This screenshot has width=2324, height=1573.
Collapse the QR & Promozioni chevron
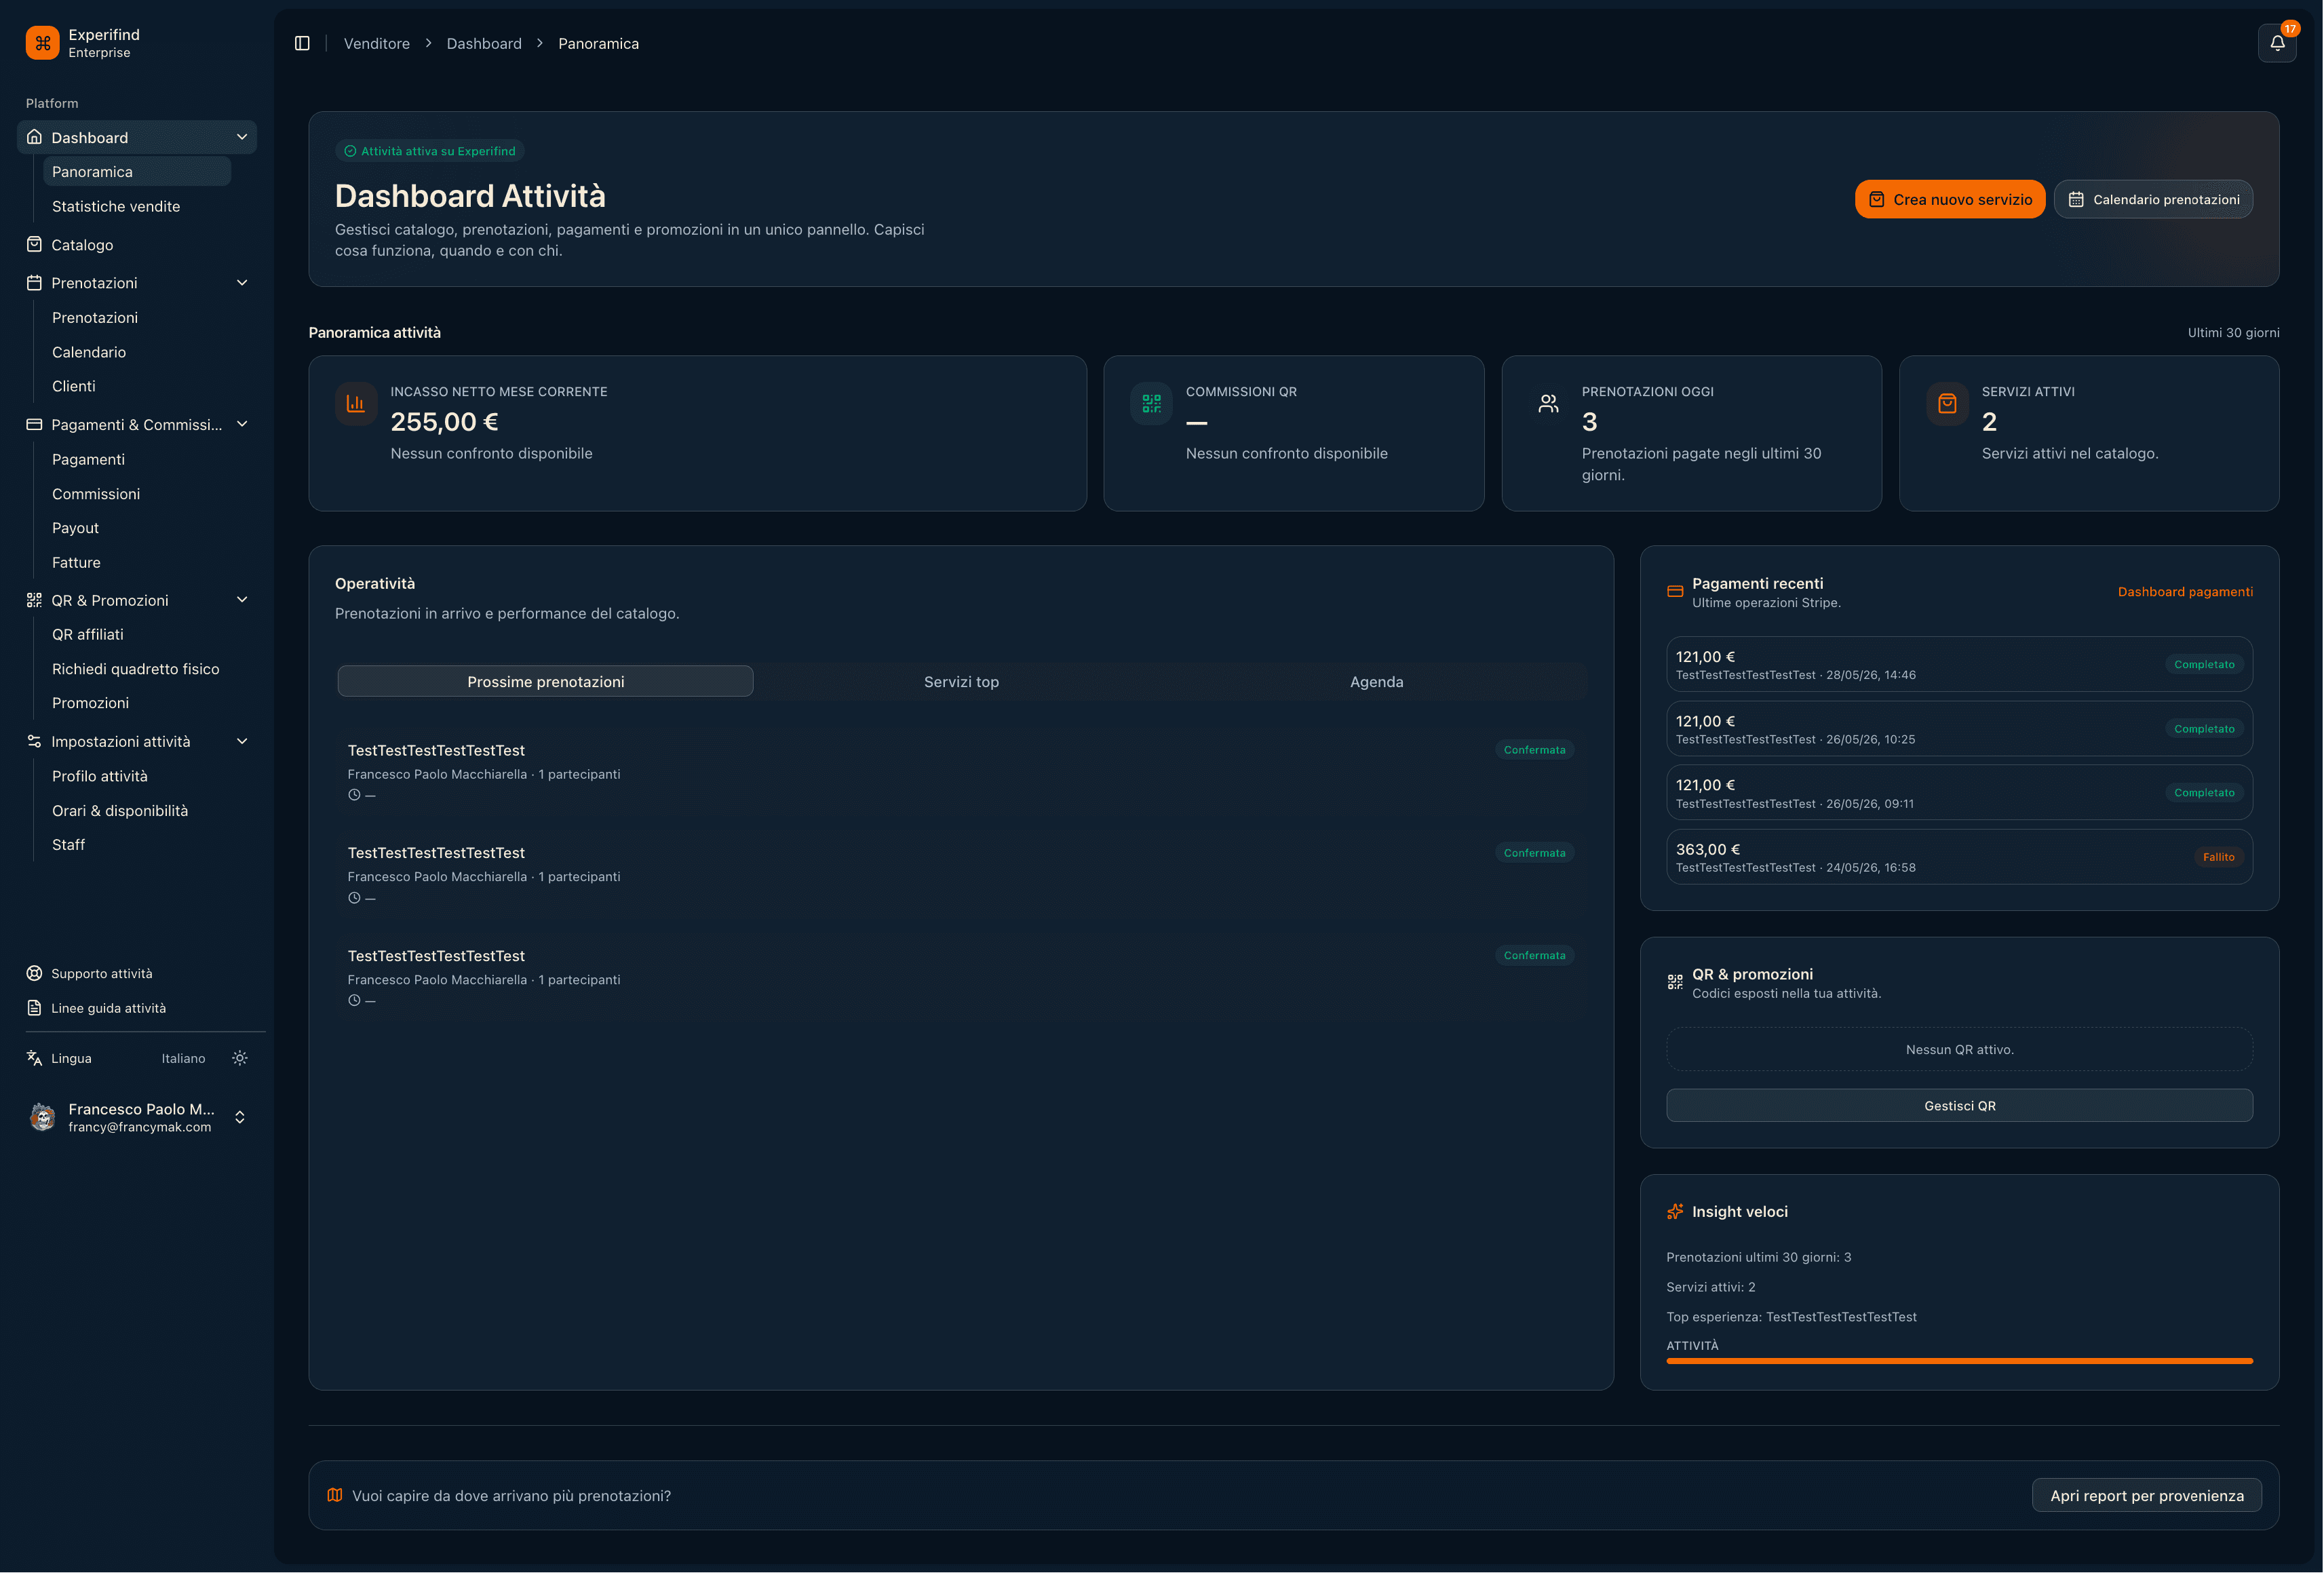coord(242,600)
